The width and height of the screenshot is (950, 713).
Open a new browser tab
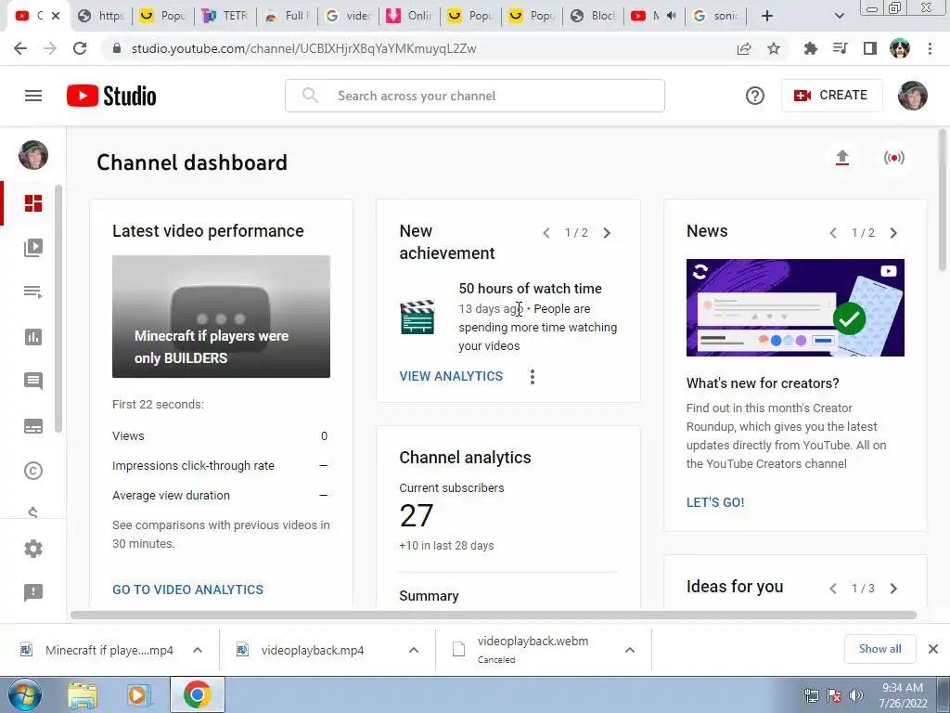click(x=767, y=16)
